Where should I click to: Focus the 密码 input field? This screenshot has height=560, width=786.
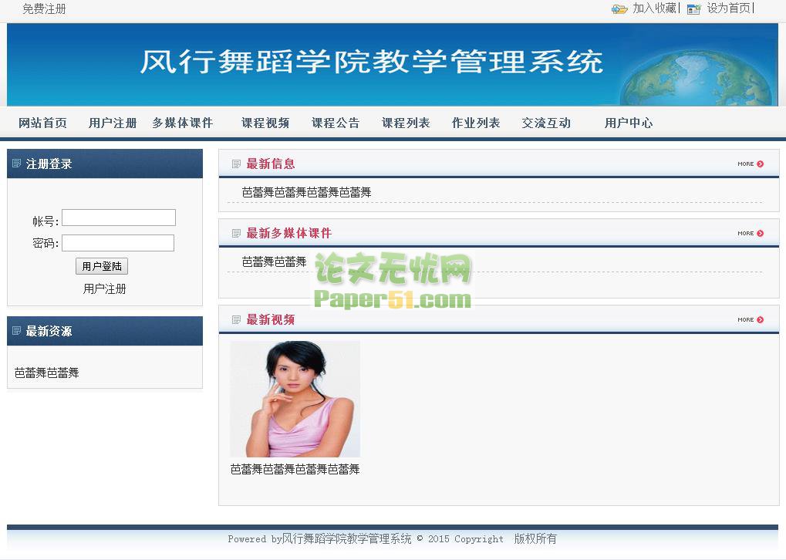(118, 243)
